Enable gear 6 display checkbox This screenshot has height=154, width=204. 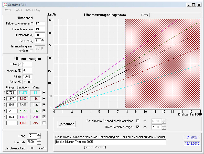(44, 123)
